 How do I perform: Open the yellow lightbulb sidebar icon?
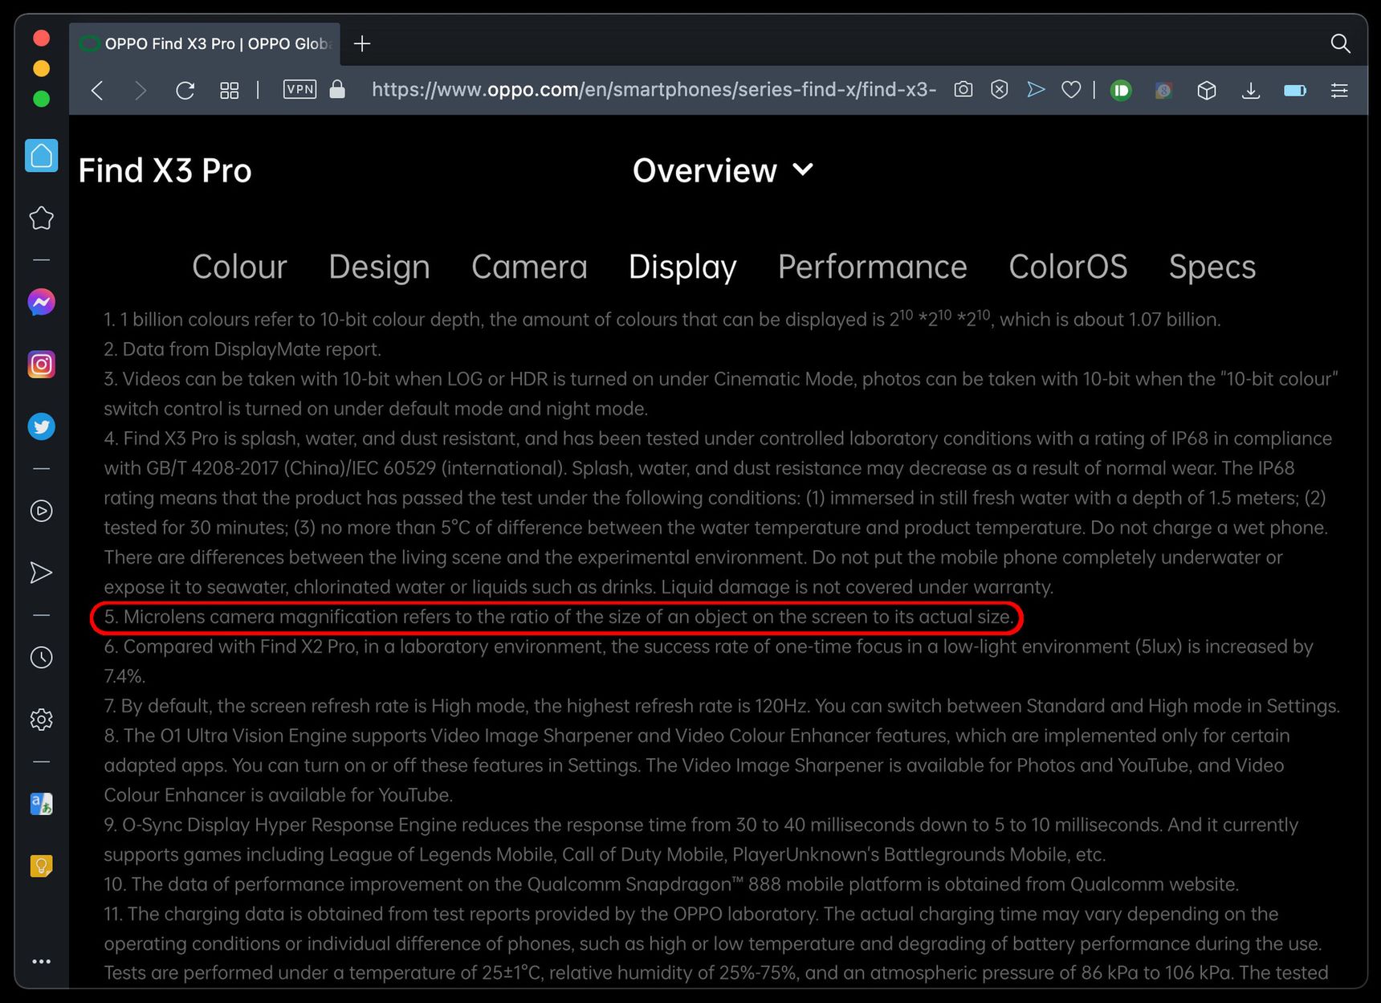42,866
